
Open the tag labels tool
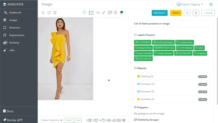pos(84,13)
